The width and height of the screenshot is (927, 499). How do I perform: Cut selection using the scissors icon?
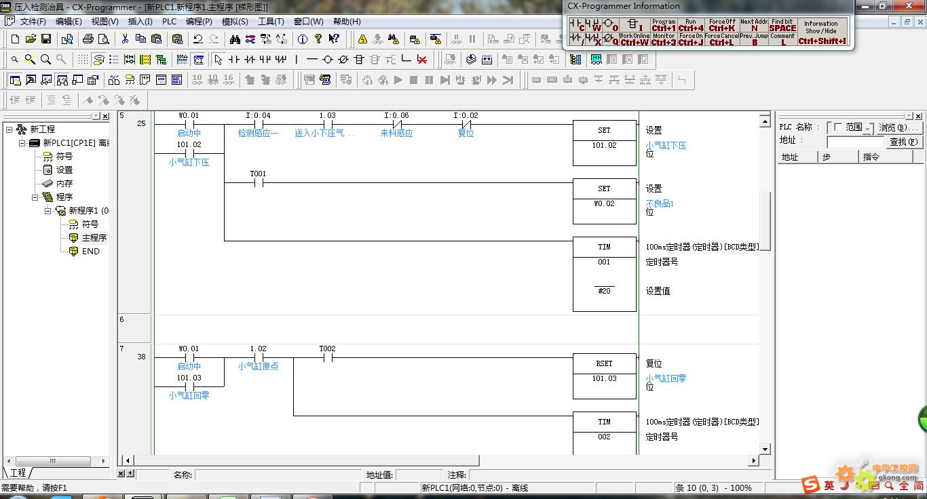click(125, 39)
